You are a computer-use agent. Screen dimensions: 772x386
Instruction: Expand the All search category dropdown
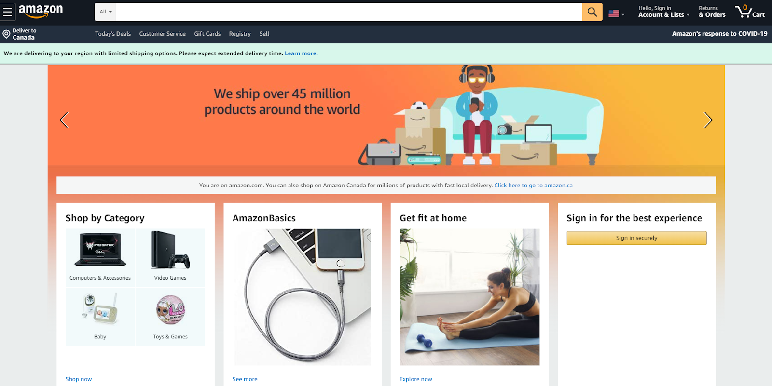106,12
